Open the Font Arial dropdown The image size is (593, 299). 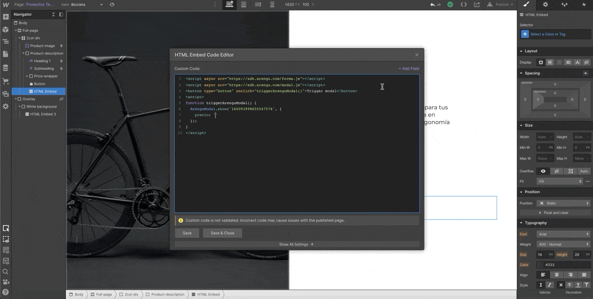click(x=563, y=234)
